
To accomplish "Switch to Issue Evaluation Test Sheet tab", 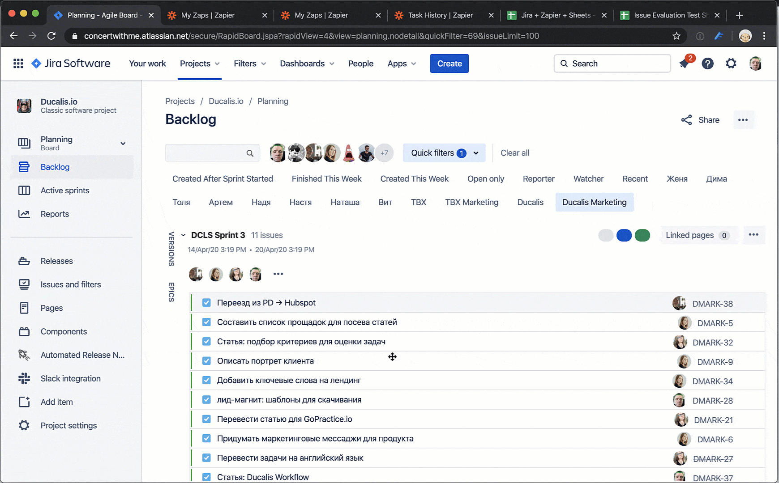I will [671, 15].
